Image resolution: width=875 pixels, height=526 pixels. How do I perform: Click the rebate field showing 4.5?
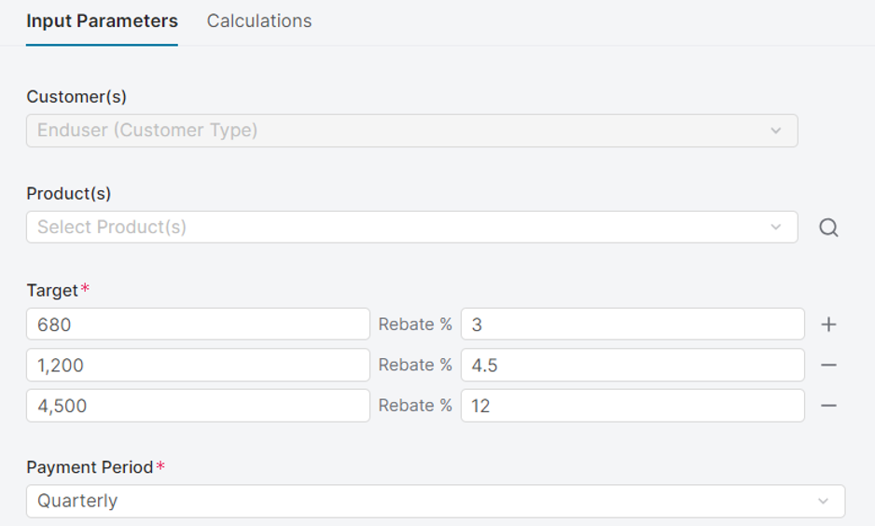(x=632, y=365)
